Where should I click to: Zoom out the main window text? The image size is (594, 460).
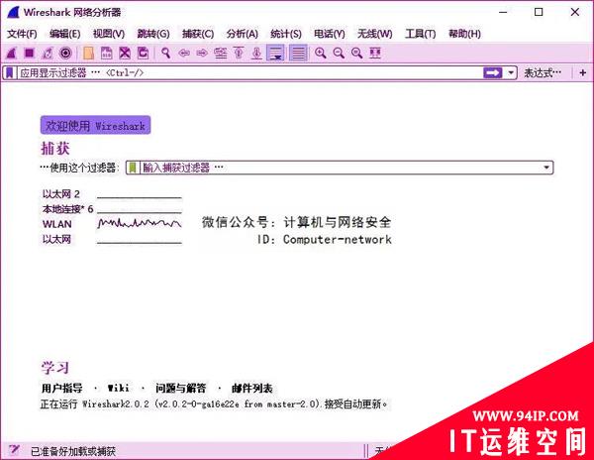click(x=339, y=54)
